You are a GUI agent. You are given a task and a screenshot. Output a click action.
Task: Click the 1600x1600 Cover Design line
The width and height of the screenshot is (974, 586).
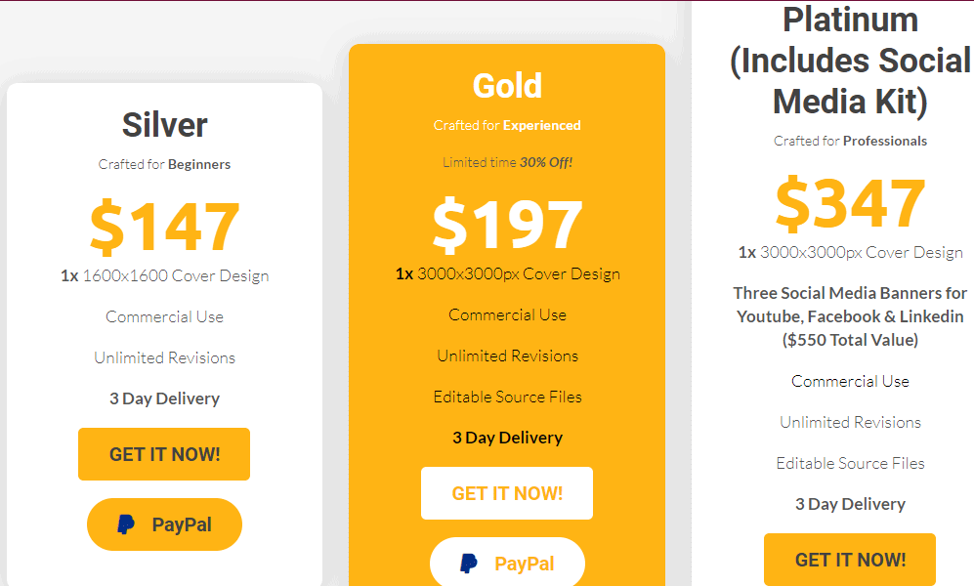point(164,275)
